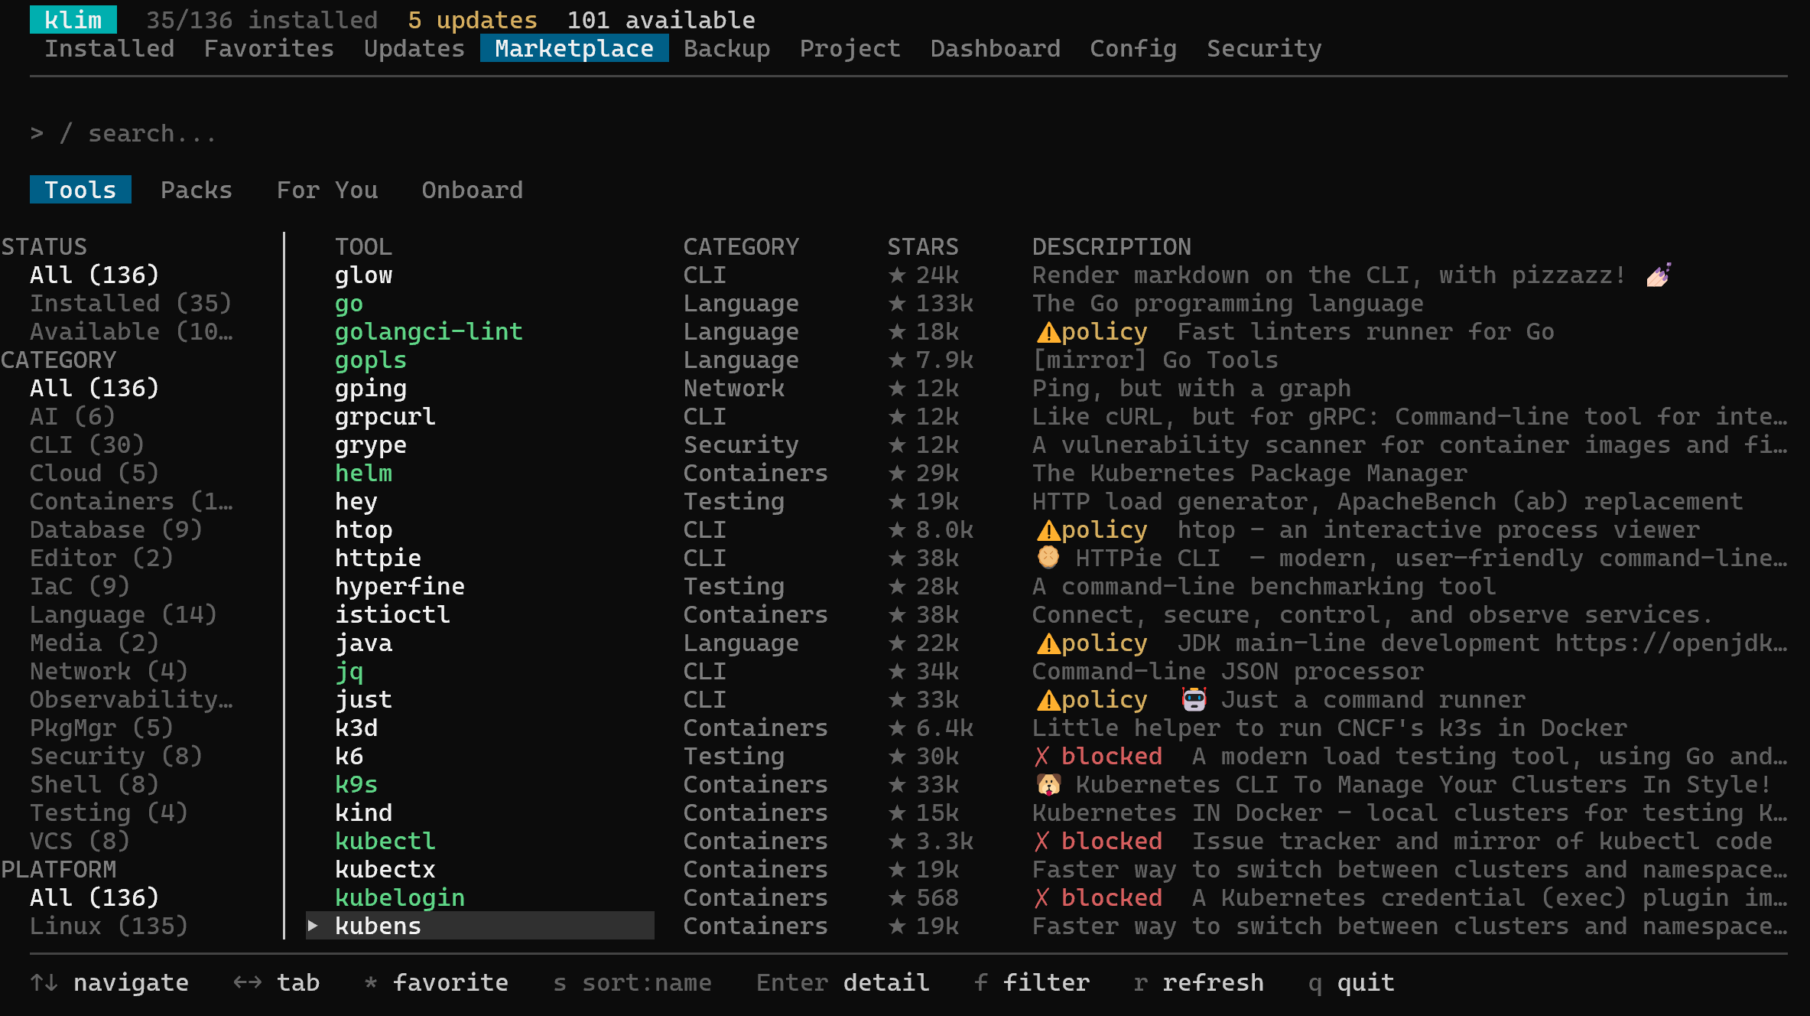This screenshot has width=1810, height=1016.
Task: Open the Config tab
Action: tap(1133, 48)
